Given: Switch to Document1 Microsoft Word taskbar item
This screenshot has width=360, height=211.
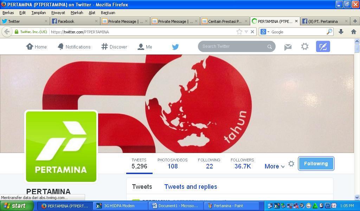Looking at the screenshot, I should click(x=176, y=206).
